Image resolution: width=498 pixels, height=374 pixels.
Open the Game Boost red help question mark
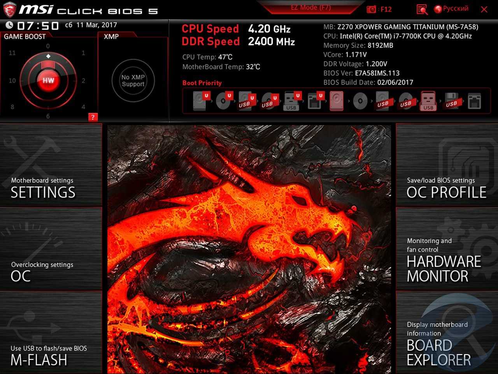click(93, 117)
